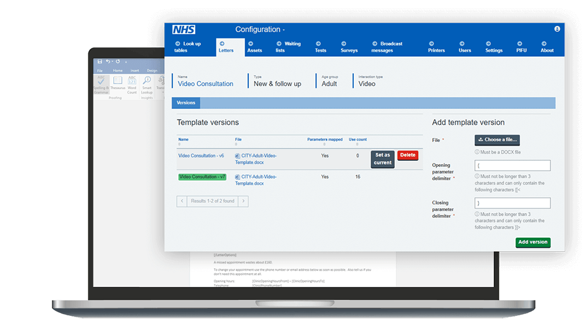Select the Translate tool on the ribbon
585x330 pixels.
pos(161,81)
